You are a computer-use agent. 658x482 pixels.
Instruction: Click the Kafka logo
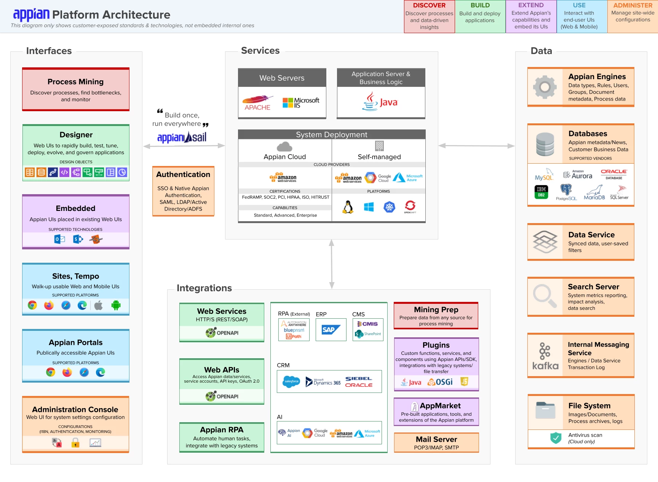tap(545, 356)
